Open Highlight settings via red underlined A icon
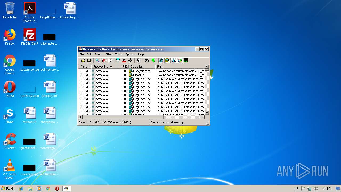The height and width of the screenshot is (192, 341). click(x=124, y=61)
